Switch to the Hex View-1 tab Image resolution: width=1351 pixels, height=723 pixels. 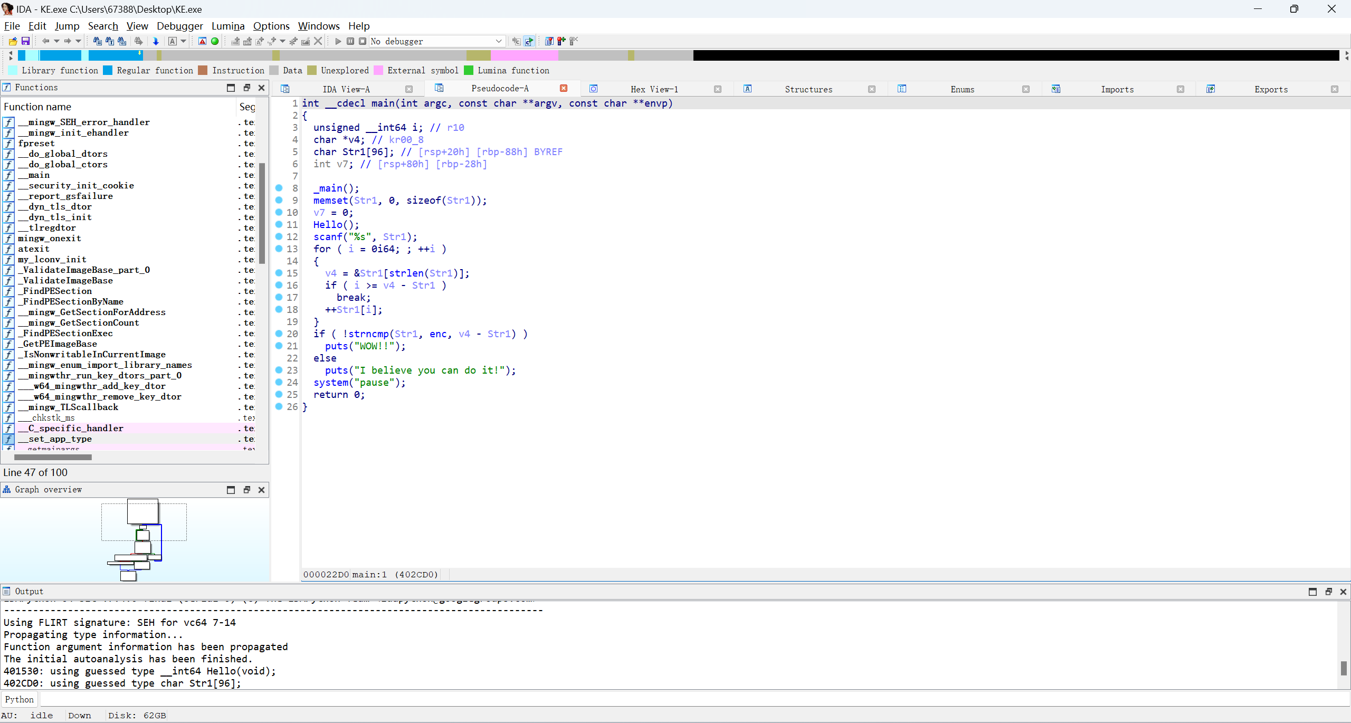[x=654, y=89]
